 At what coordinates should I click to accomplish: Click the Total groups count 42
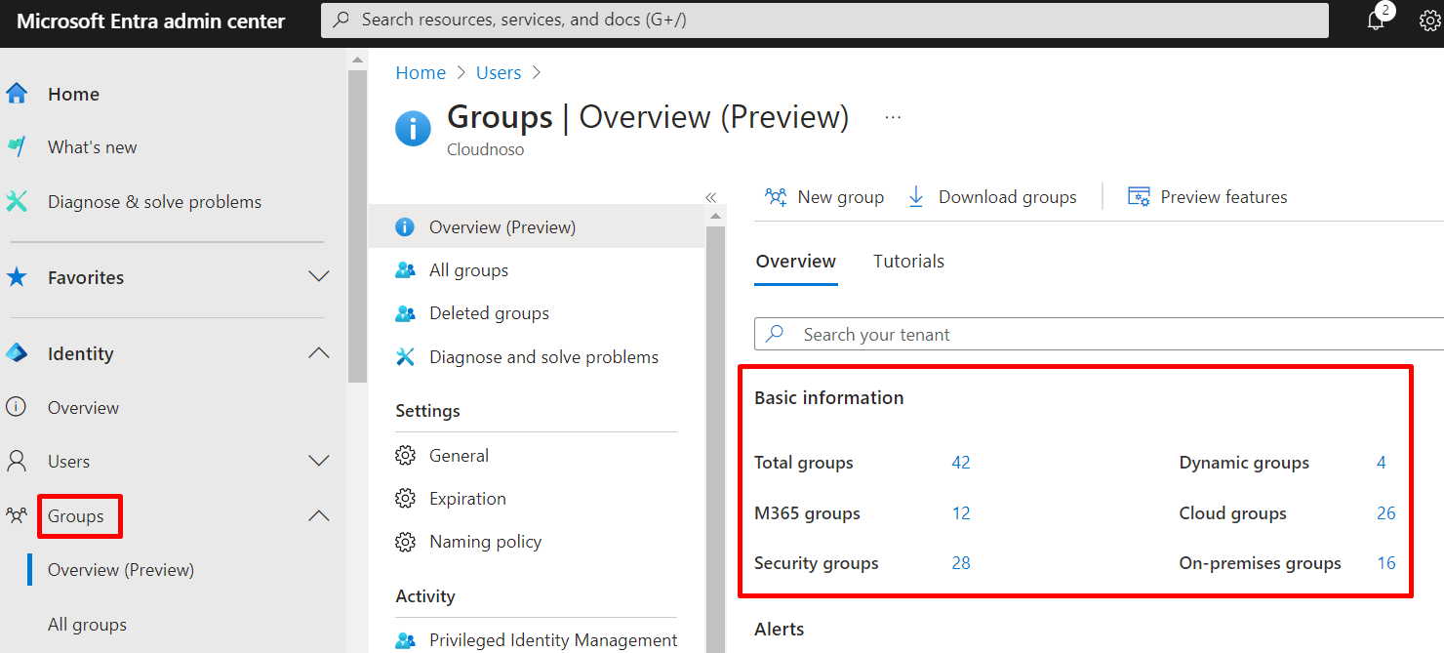pyautogui.click(x=961, y=463)
